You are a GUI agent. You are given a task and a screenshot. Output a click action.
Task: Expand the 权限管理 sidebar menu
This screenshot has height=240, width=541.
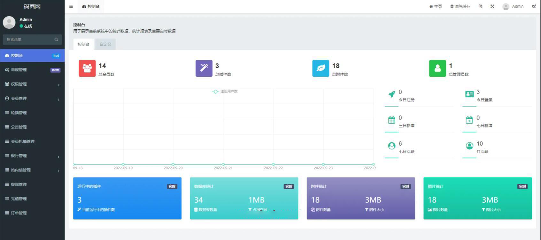click(32, 84)
